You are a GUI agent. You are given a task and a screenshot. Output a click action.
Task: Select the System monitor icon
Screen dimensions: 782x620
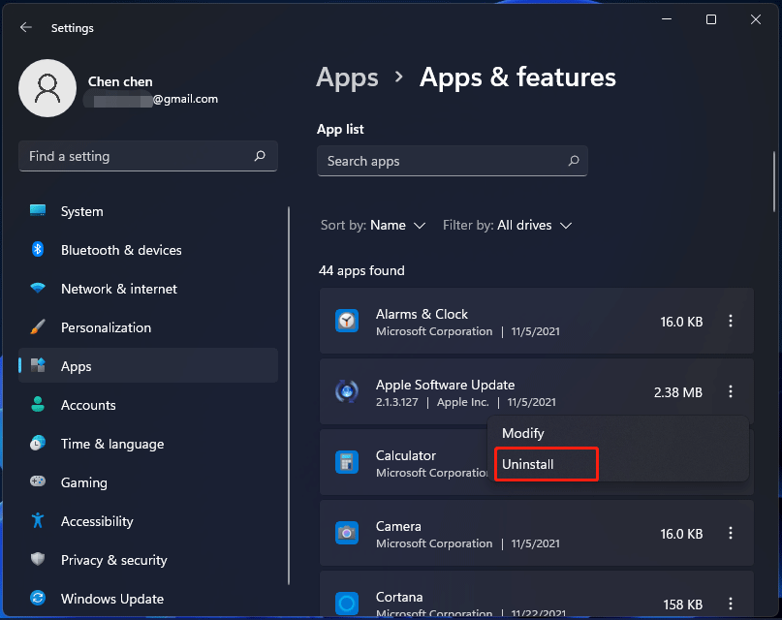pyautogui.click(x=38, y=210)
